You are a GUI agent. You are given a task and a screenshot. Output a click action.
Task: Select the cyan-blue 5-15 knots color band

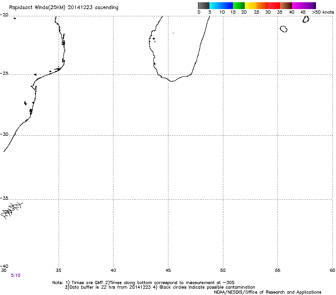click(221, 5)
